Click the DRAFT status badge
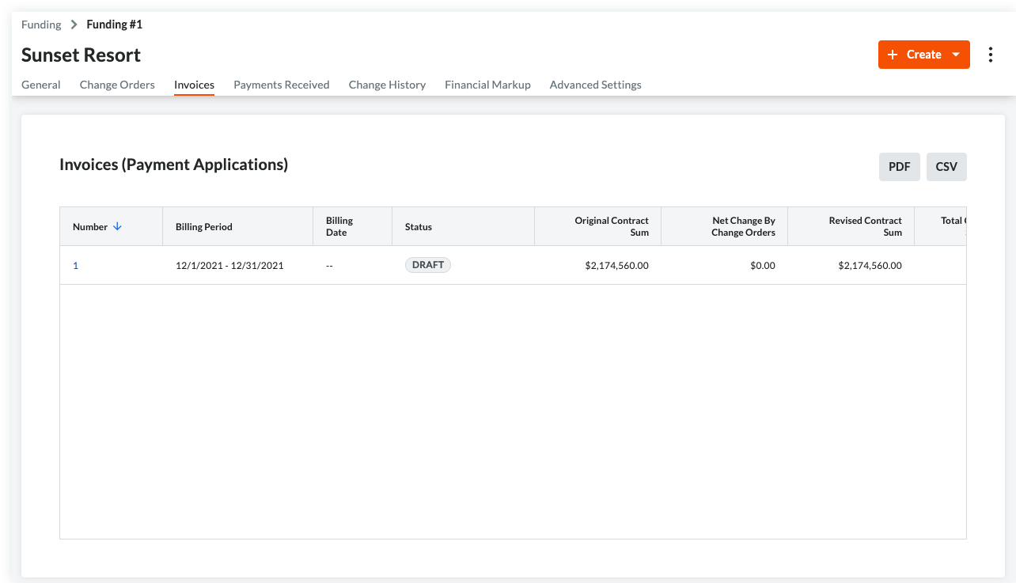Viewport: 1016px width, 583px height. pos(427,265)
